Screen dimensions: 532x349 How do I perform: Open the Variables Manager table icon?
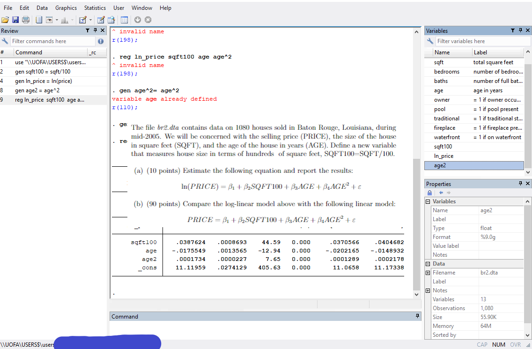click(124, 20)
